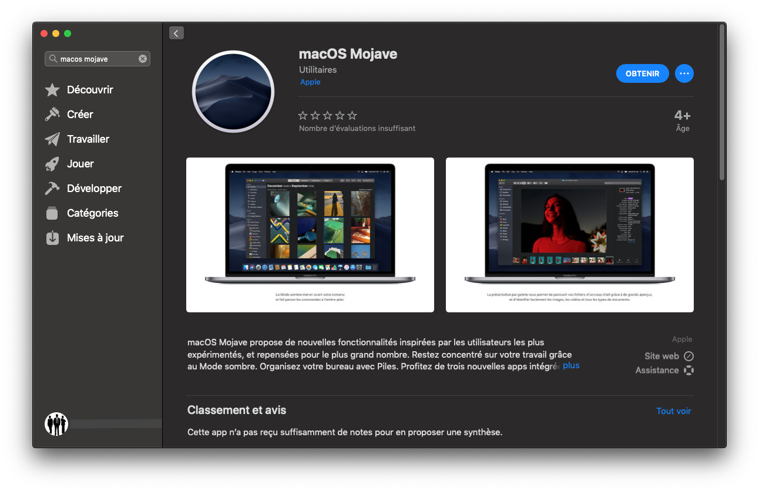The width and height of the screenshot is (759, 491).
Task: Open Tout voir for all reviews
Action: pyautogui.click(x=673, y=411)
